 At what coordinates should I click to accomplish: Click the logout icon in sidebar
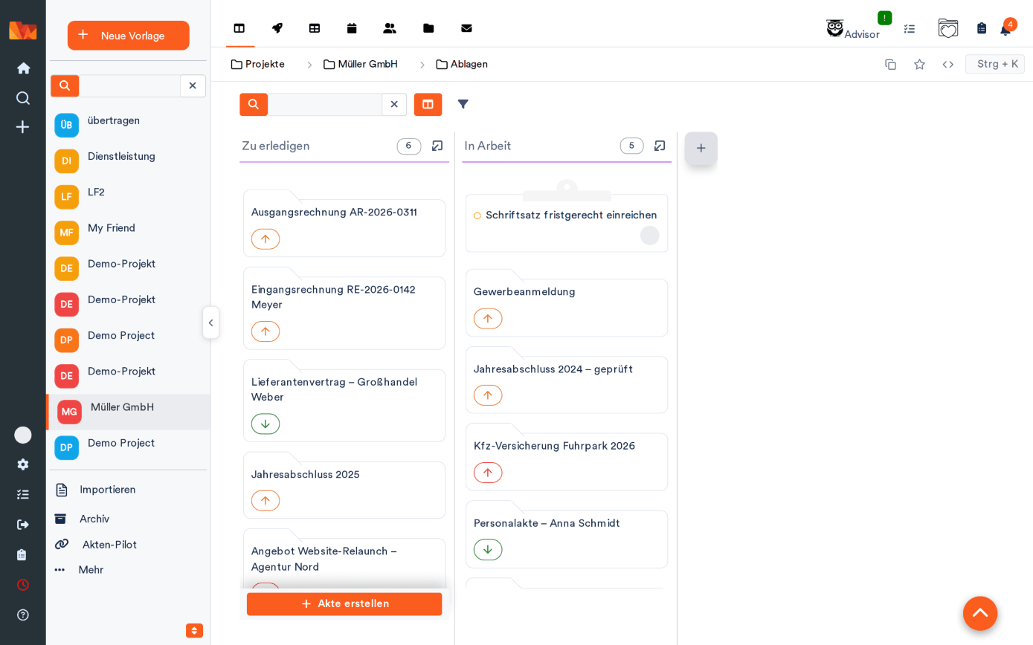click(23, 525)
